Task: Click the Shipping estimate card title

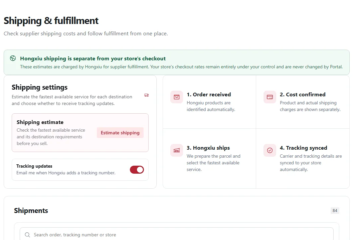Action: 40,122
